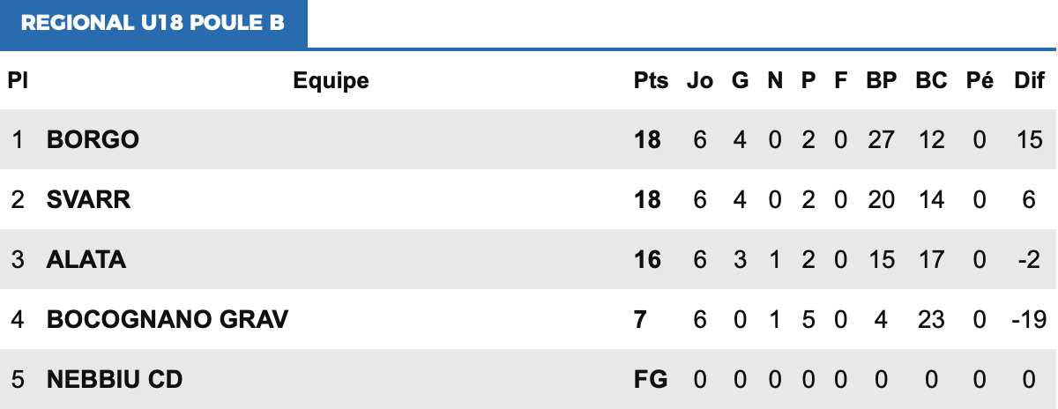Screen dimensions: 1058x409
Task: Click the Pts column header
Action: click(651, 81)
